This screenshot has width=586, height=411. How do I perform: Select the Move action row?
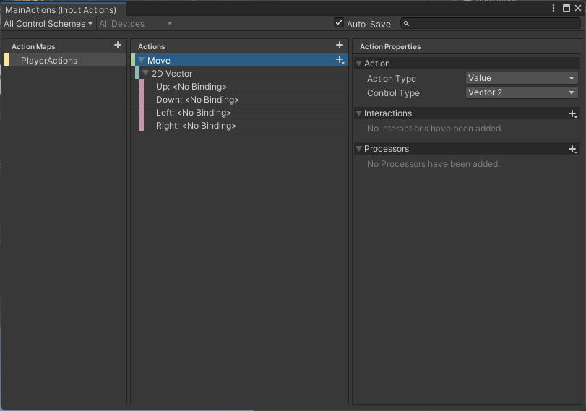(x=239, y=60)
